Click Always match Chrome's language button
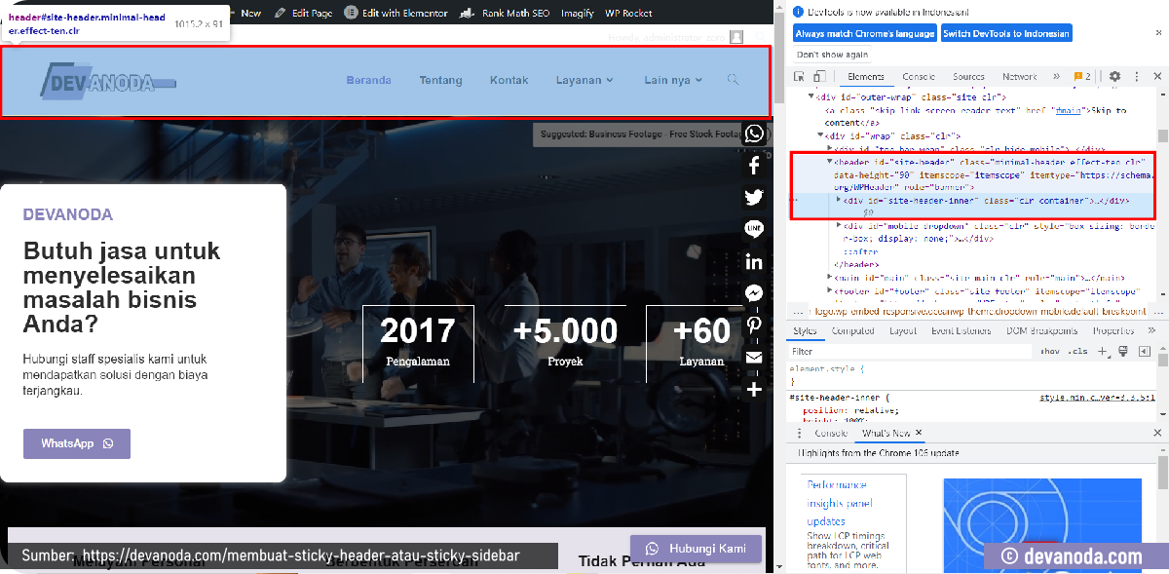This screenshot has width=1169, height=574. point(865,33)
